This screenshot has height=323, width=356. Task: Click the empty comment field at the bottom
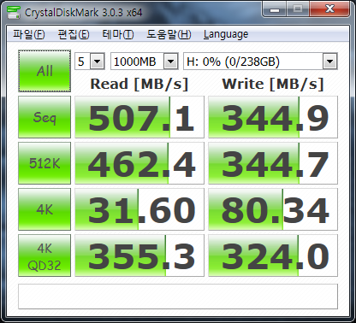tap(178, 297)
